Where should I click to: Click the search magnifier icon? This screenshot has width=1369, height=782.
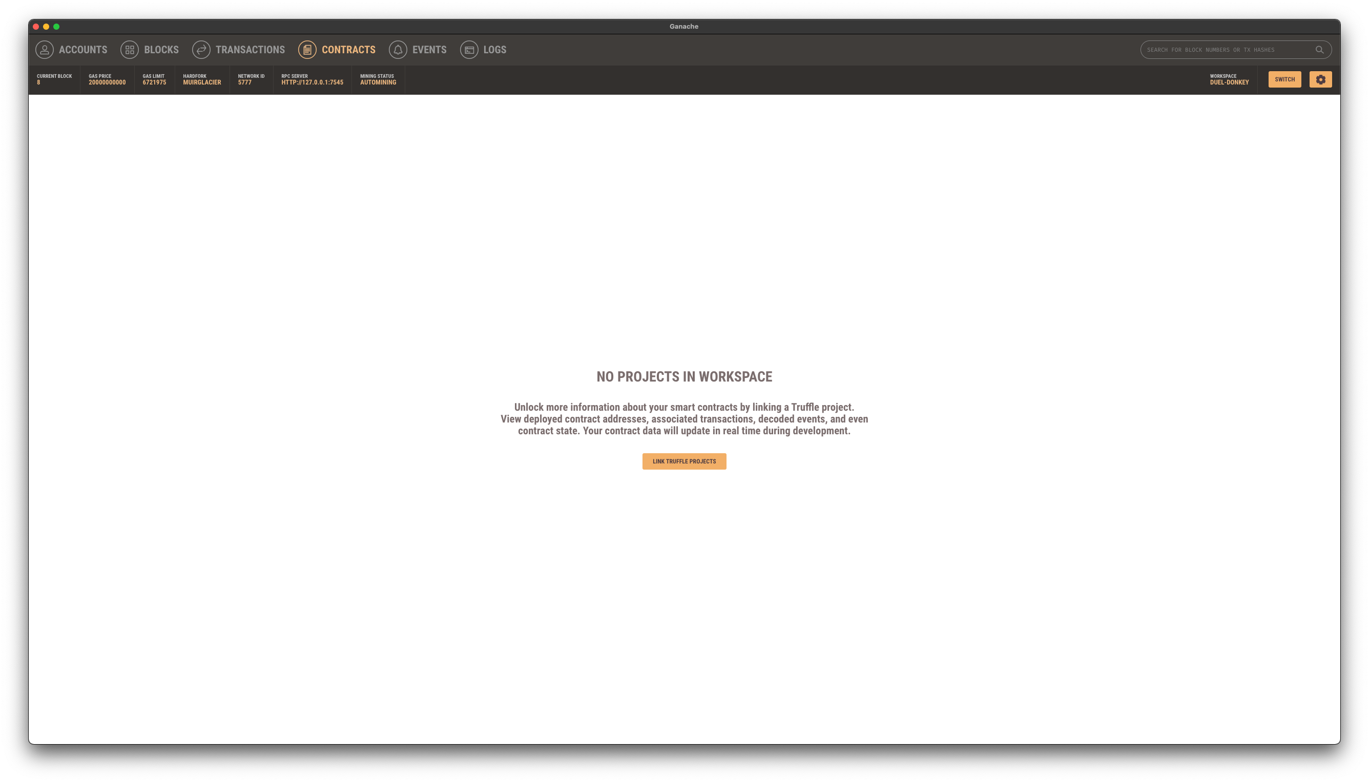(1319, 50)
